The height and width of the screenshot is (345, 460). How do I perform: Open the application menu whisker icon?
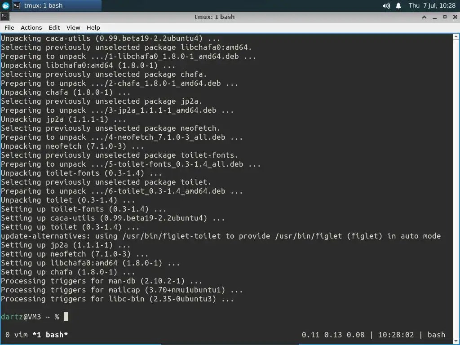tap(5, 5)
